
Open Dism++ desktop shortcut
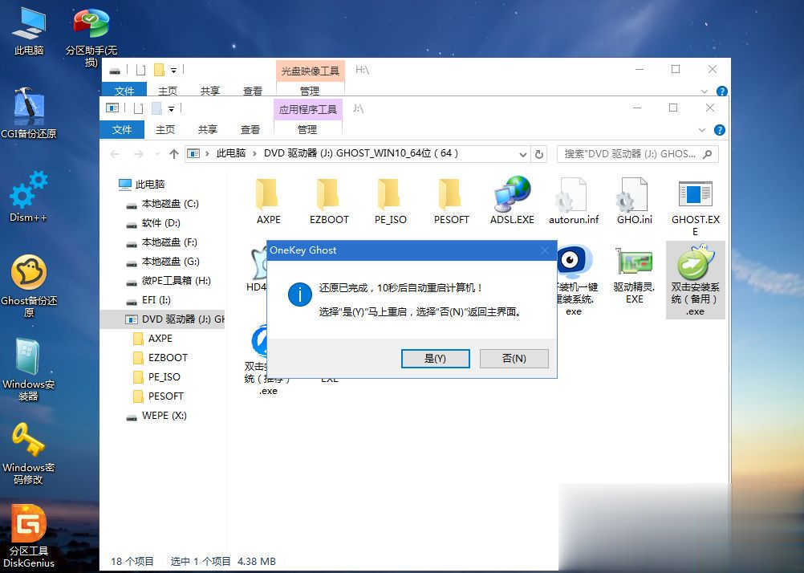29,197
